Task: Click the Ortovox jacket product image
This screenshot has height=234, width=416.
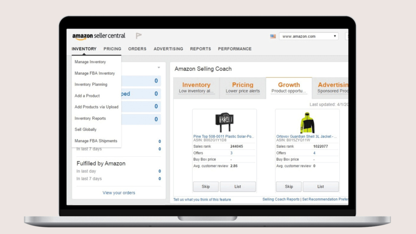Action: tap(307, 123)
